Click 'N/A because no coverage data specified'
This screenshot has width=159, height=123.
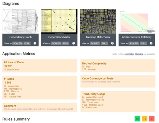[101, 82]
